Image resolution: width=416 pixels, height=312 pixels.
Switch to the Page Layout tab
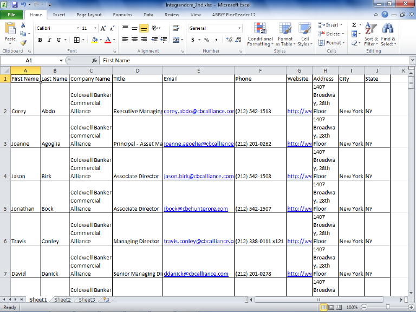tap(89, 15)
